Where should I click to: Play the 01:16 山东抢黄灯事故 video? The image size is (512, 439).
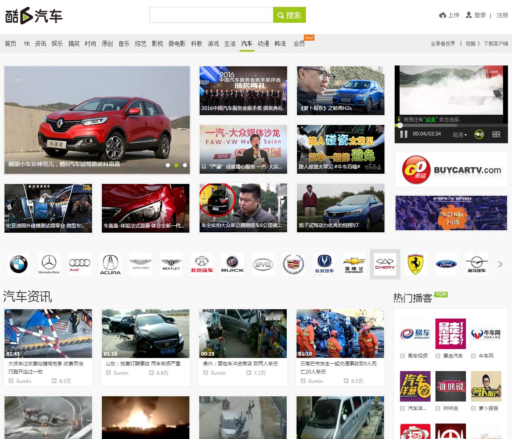[145, 334]
